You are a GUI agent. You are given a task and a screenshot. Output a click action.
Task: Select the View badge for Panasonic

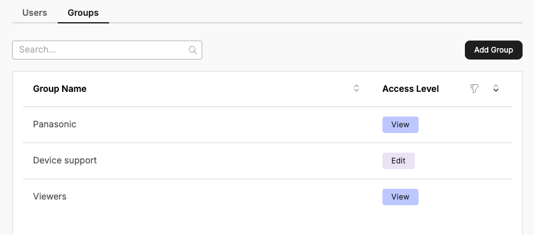pos(400,125)
